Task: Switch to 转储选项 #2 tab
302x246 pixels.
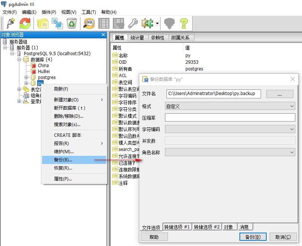Action: pos(207,227)
